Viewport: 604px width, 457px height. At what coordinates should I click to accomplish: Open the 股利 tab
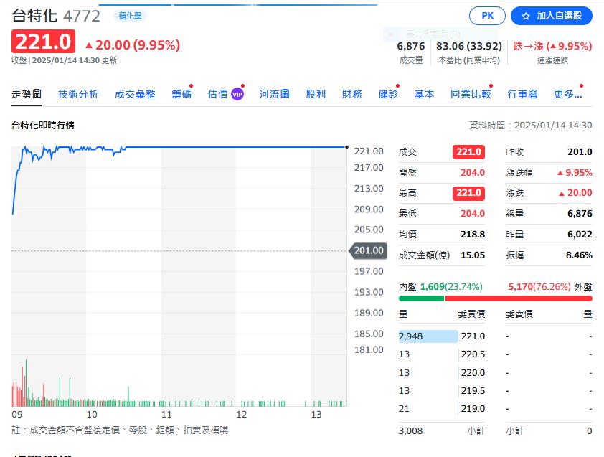316,94
